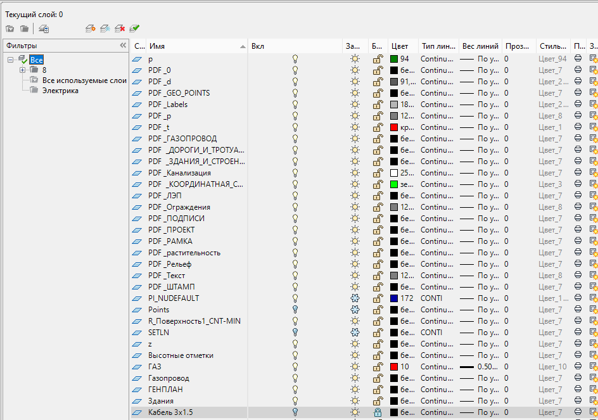
Task: Sort by Вес линий column header
Action: [x=480, y=46]
